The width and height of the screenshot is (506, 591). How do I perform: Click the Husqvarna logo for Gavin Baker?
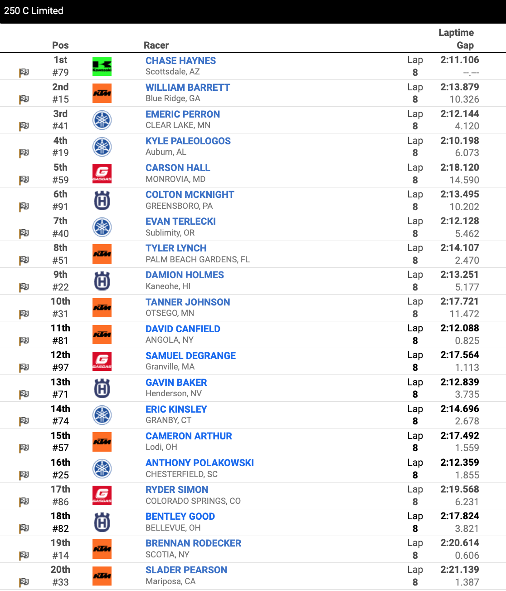(102, 388)
